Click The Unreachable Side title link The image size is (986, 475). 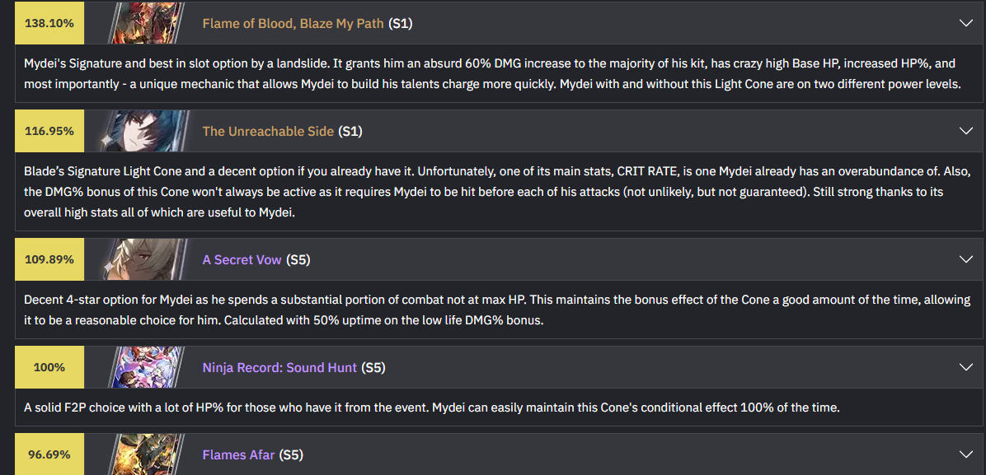coord(268,132)
